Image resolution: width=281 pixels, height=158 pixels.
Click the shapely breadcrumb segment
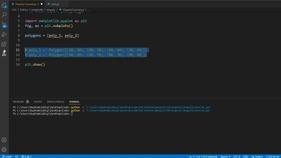(x=51, y=10)
